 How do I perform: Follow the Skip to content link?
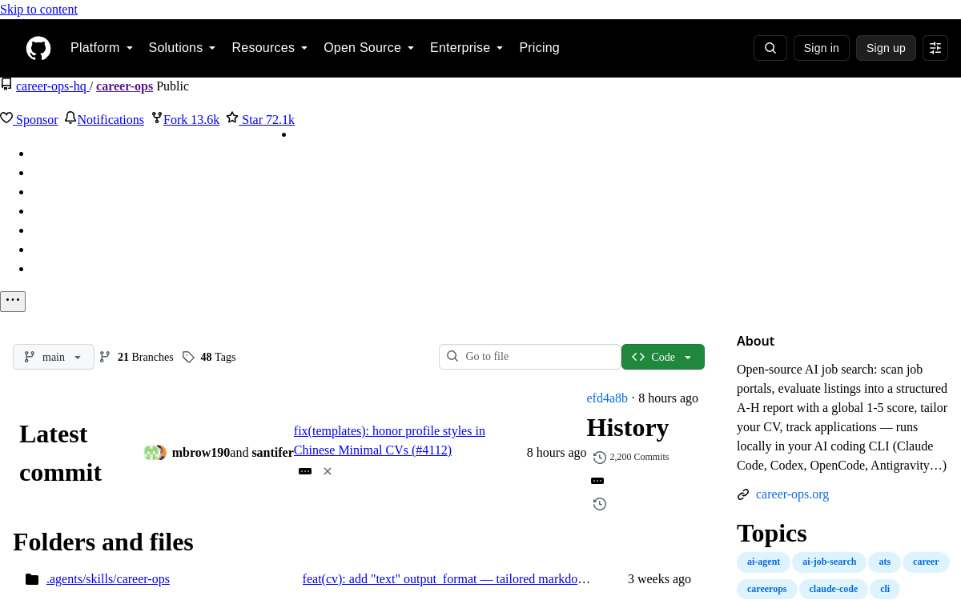click(x=38, y=10)
